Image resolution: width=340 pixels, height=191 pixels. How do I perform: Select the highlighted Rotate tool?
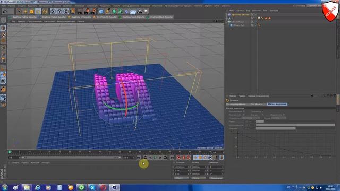[x=38, y=11]
